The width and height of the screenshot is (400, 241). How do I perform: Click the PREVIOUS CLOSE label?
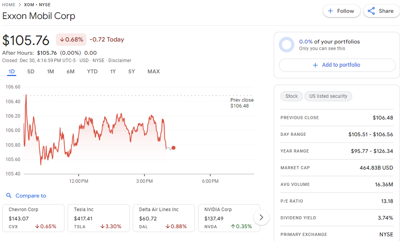(x=299, y=118)
